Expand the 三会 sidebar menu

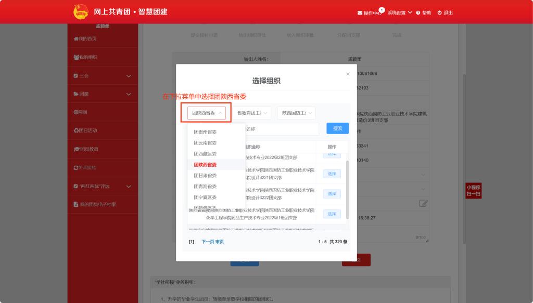tap(129, 76)
